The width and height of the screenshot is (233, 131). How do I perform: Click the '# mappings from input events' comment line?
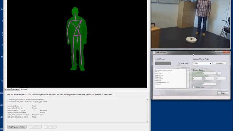coord(26,99)
